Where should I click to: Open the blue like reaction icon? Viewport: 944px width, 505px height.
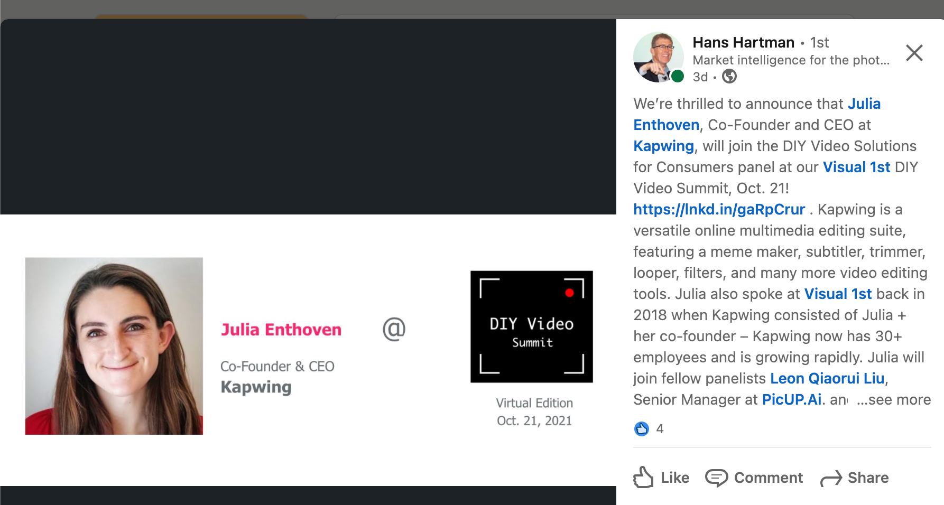pyautogui.click(x=641, y=428)
